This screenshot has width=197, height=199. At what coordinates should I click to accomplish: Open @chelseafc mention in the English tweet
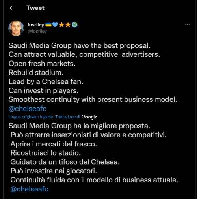pyautogui.click(x=28, y=109)
